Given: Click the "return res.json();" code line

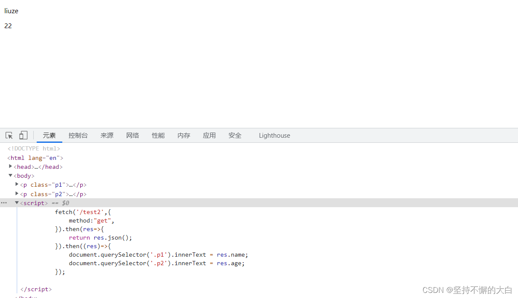Looking at the screenshot, I should (101, 237).
